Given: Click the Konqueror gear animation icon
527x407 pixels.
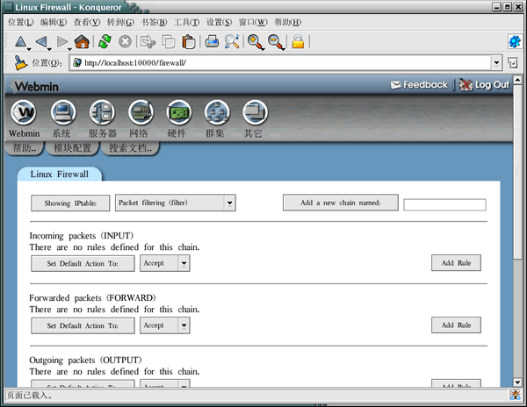Looking at the screenshot, I should coord(515,41).
